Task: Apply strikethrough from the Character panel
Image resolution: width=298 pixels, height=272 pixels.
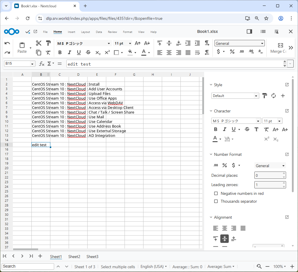Action: coord(247,129)
